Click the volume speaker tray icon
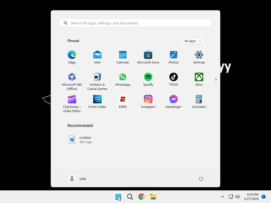271x203 pixels. pyautogui.click(x=237, y=197)
